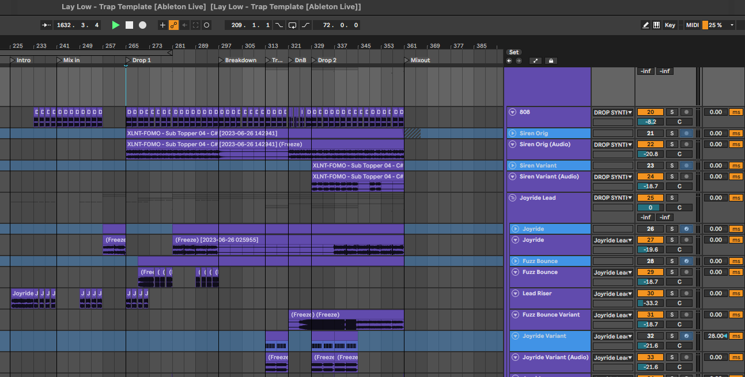The image size is (745, 377).
Task: Click the Lock Envelopes padlock icon
Action: pos(551,60)
